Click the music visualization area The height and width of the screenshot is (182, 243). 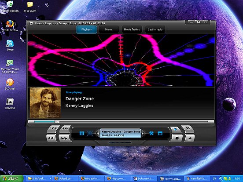(121, 60)
